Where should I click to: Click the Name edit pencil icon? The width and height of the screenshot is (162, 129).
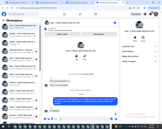coord(85,56)
